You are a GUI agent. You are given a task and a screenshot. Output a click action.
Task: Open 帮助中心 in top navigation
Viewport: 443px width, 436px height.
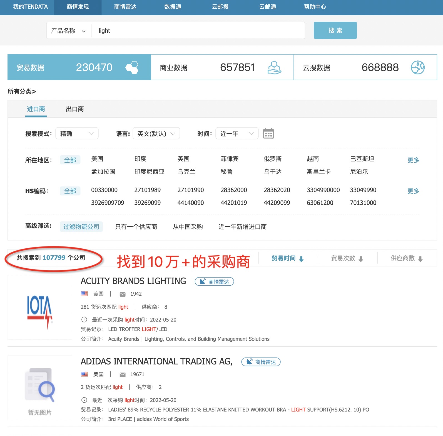pos(315,7)
